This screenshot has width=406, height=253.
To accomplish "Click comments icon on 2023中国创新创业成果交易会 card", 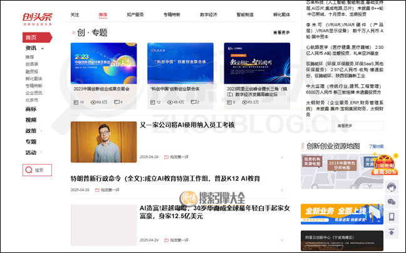I will click(x=117, y=102).
